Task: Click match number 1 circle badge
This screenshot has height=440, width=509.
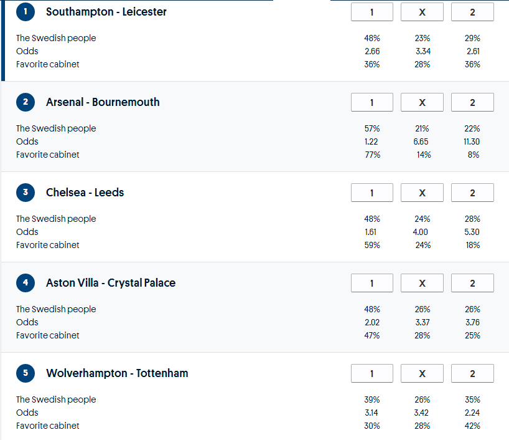Action: (x=26, y=11)
